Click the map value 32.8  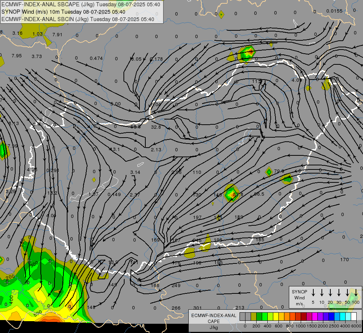pyautogui.click(x=156, y=127)
